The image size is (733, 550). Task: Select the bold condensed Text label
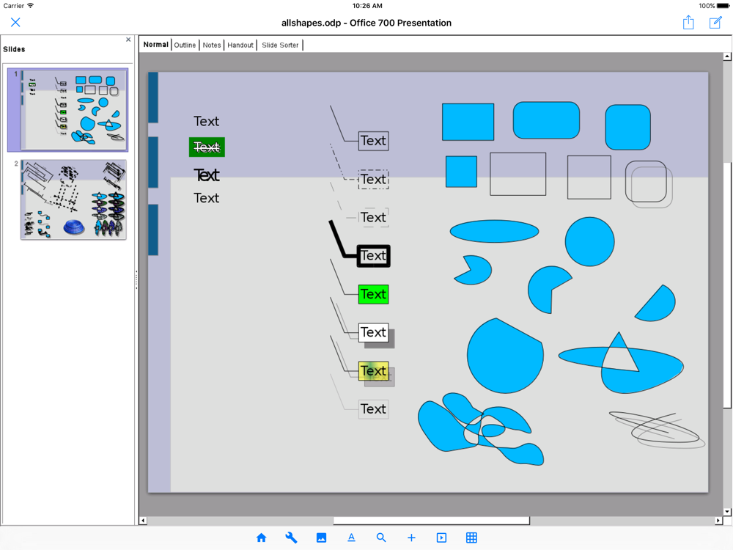(207, 175)
